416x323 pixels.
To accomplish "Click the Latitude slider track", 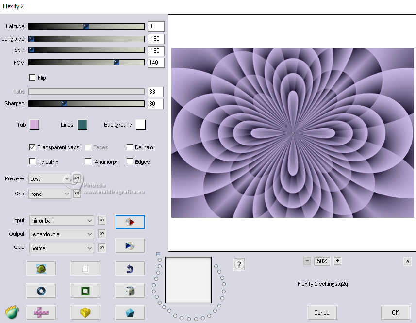I will pyautogui.click(x=86, y=26).
